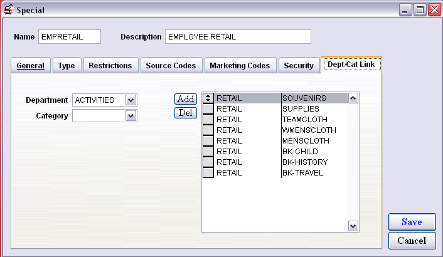Click the empty Category combo field
Image resolution: width=443 pixels, height=257 pixels.
coord(105,116)
